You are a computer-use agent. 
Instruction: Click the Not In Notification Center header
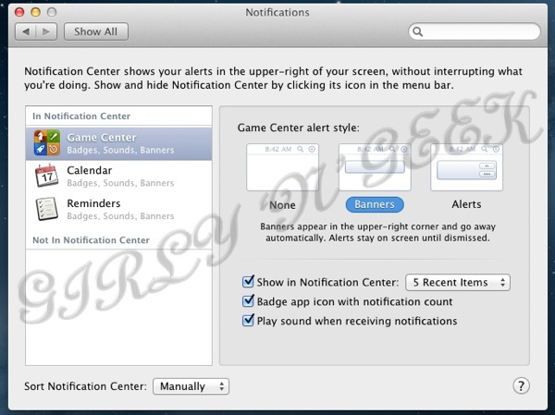click(x=91, y=240)
